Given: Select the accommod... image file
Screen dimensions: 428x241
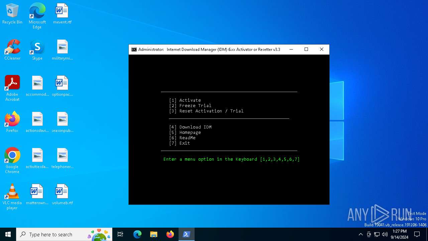Looking at the screenshot, I should (x=37, y=86).
